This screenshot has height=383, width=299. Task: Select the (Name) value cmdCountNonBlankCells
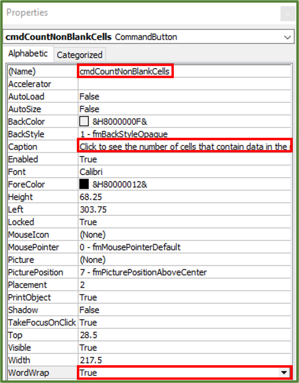click(x=125, y=71)
